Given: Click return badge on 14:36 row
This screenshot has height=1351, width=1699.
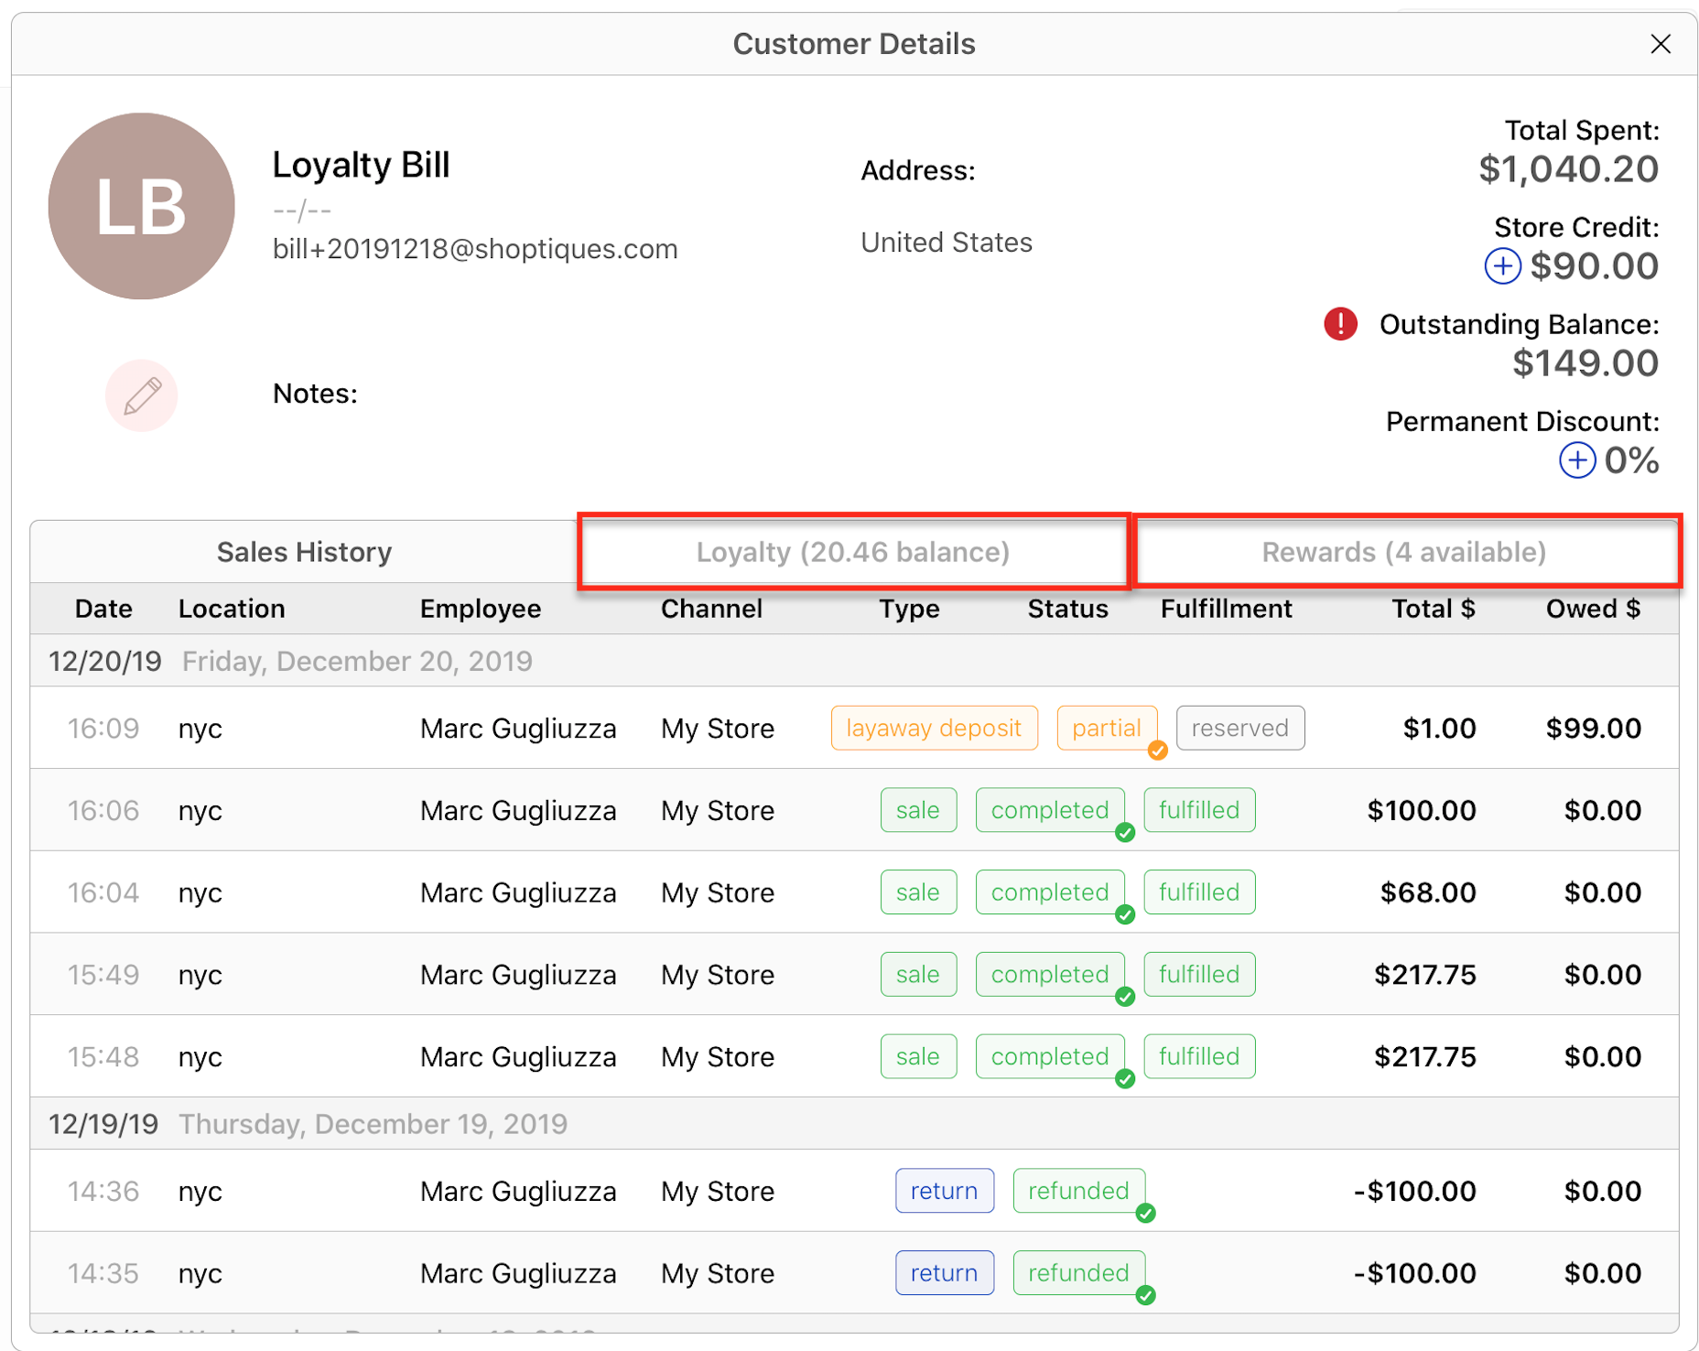Looking at the screenshot, I should pos(945,1191).
